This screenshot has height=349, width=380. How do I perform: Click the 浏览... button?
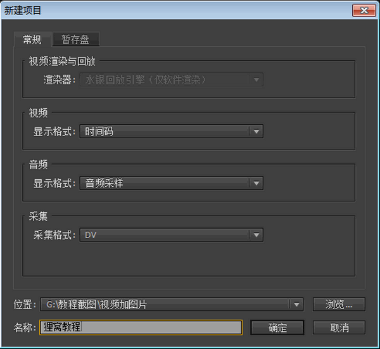339,305
